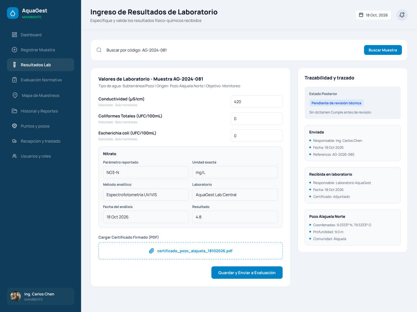Click the Fecha del análisis field

click(146, 217)
